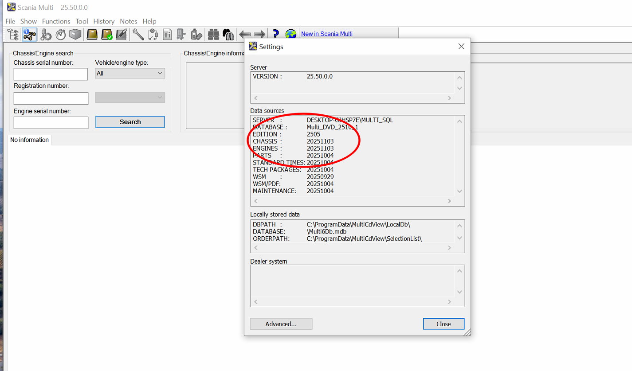The height and width of the screenshot is (371, 632).
Task: Open the Functions menu
Action: pyautogui.click(x=56, y=21)
